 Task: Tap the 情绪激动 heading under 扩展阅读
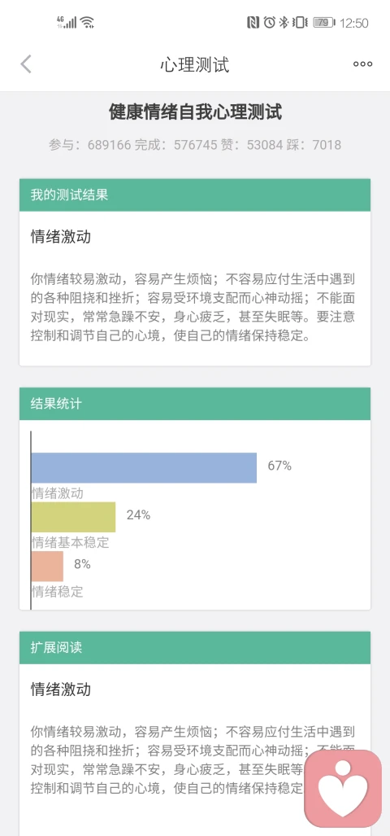(61, 689)
